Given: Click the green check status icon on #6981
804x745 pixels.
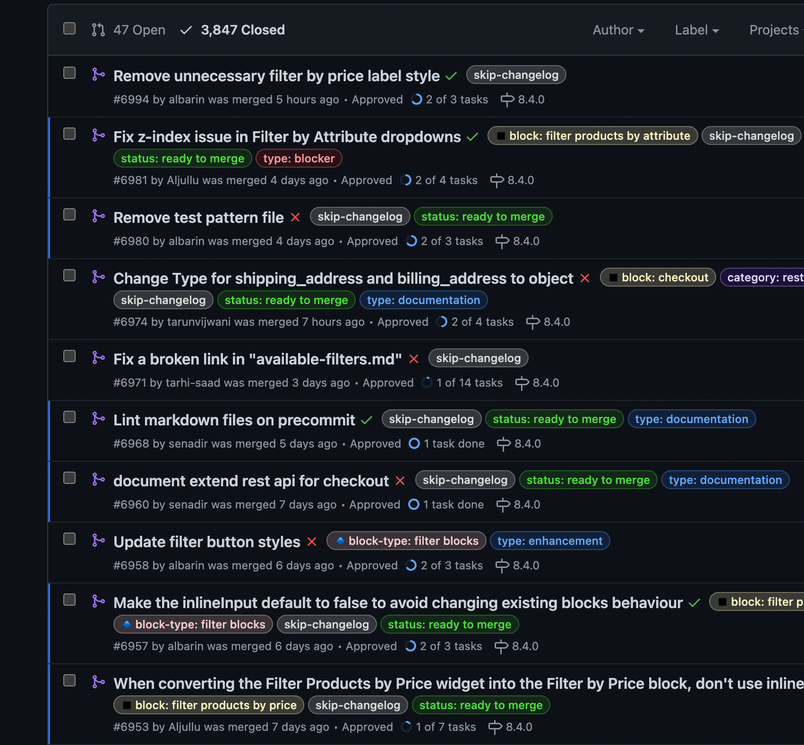Looking at the screenshot, I should click(x=472, y=136).
